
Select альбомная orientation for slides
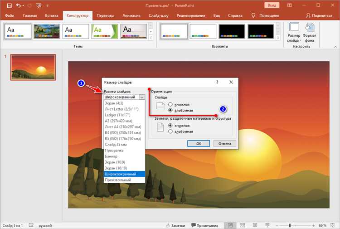170,110
